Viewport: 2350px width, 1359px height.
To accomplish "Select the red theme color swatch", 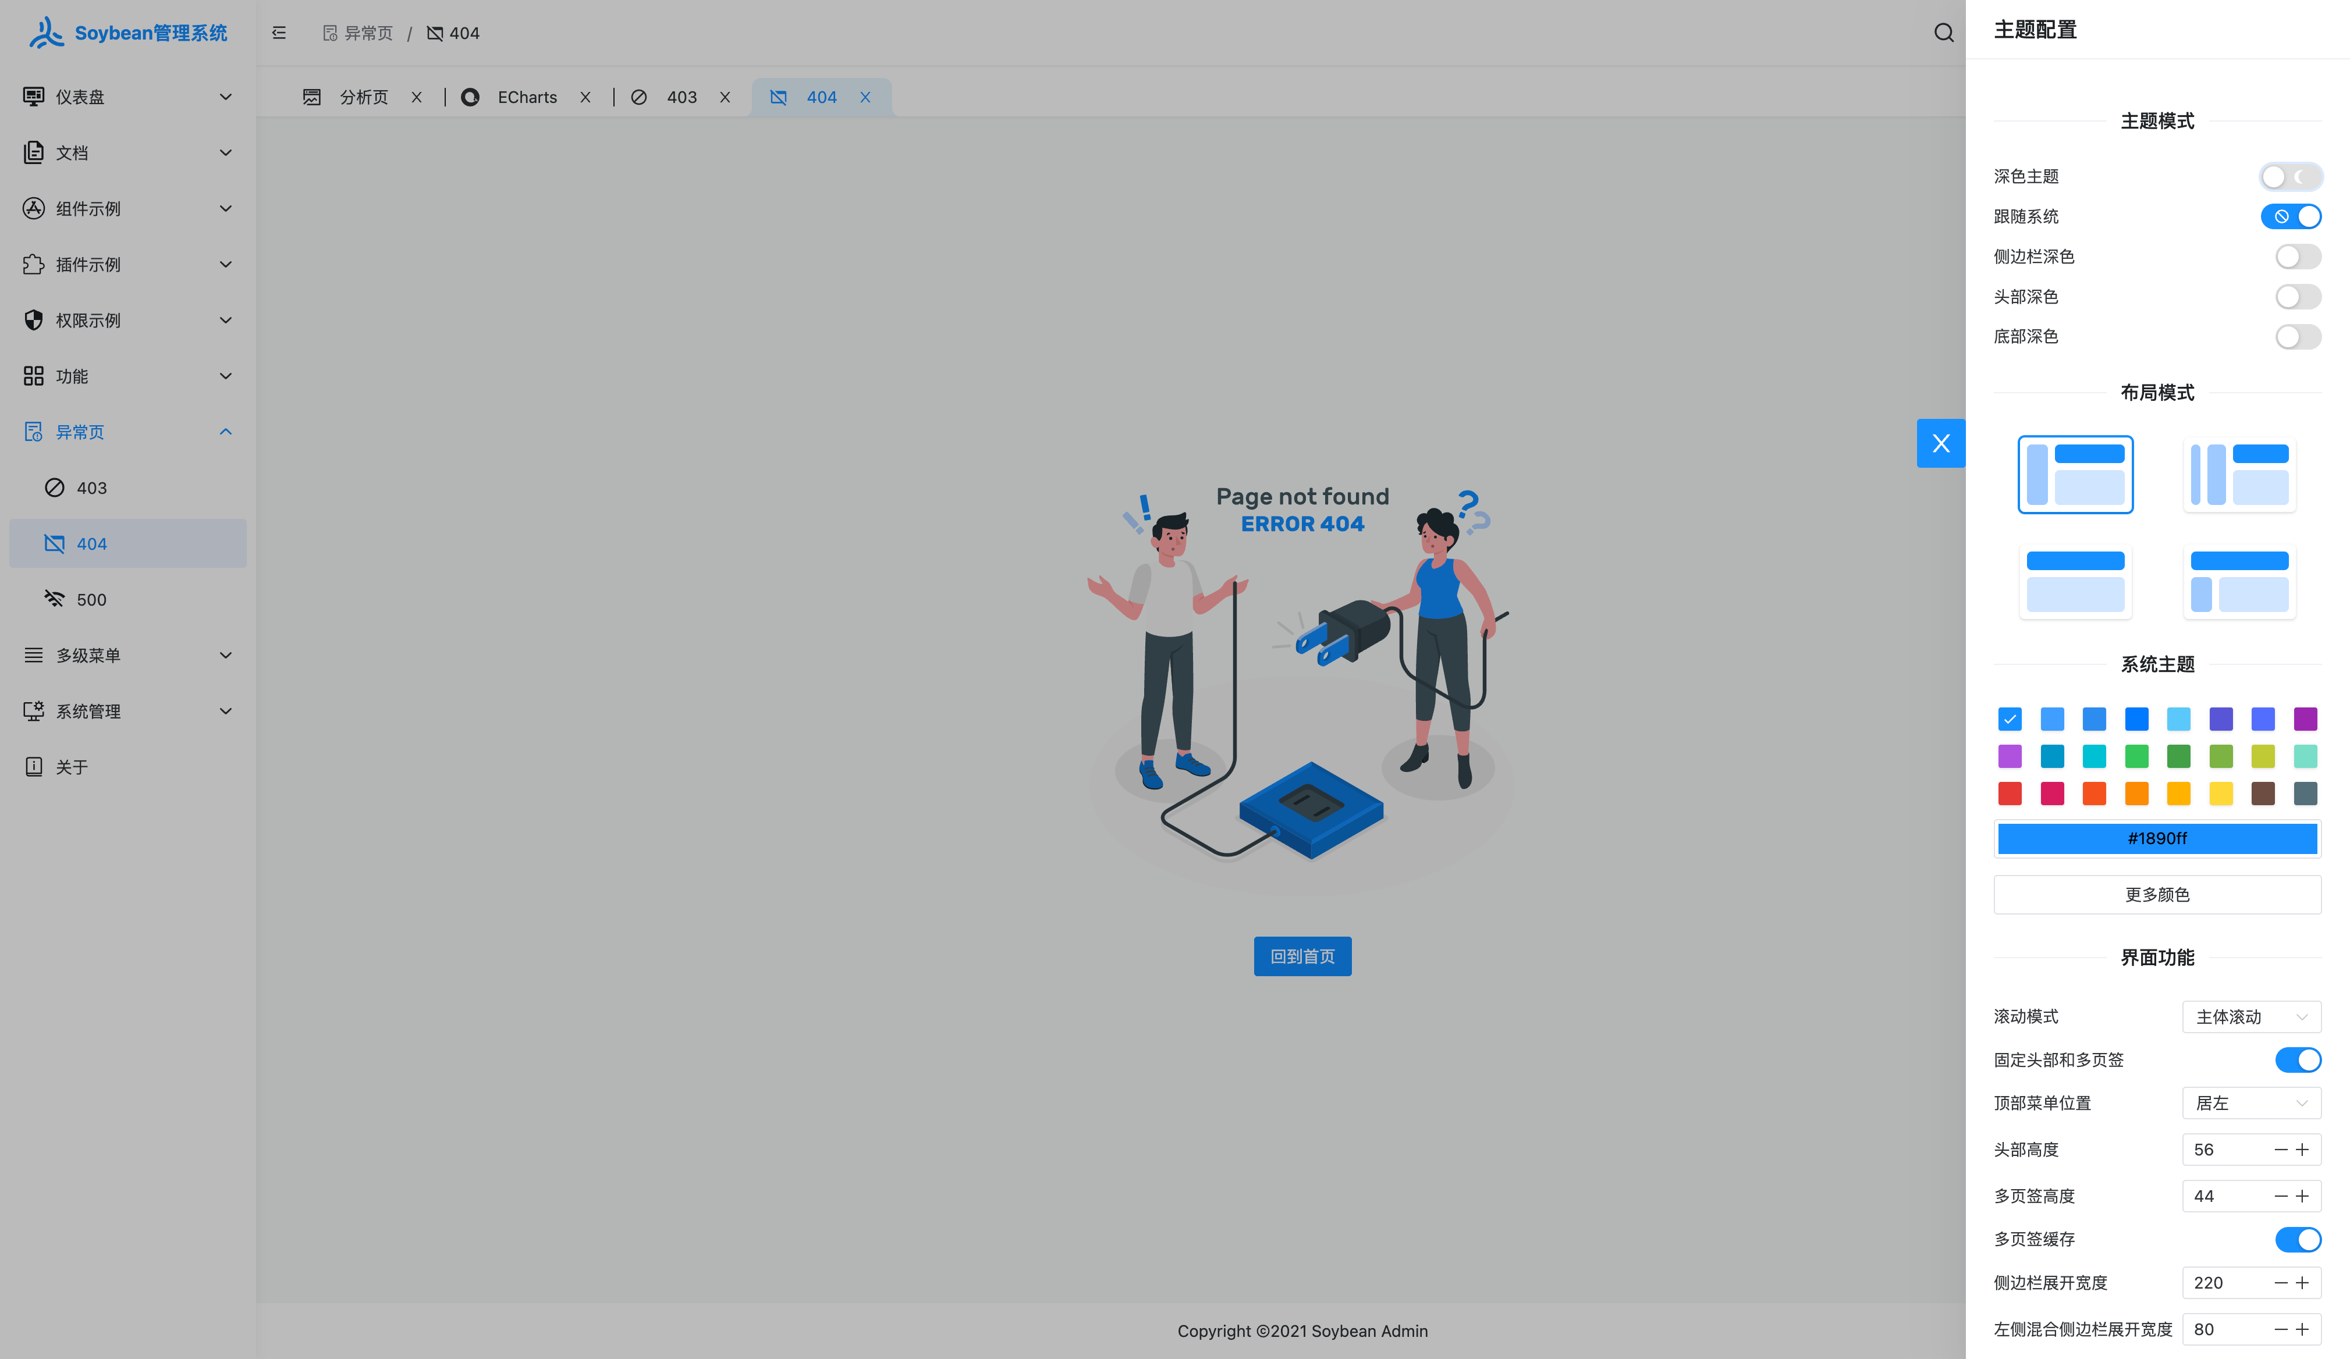I will [2010, 793].
